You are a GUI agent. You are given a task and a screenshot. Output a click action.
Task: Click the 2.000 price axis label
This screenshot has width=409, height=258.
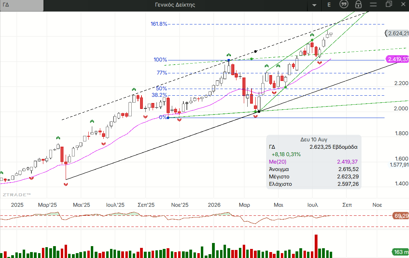[401, 109]
